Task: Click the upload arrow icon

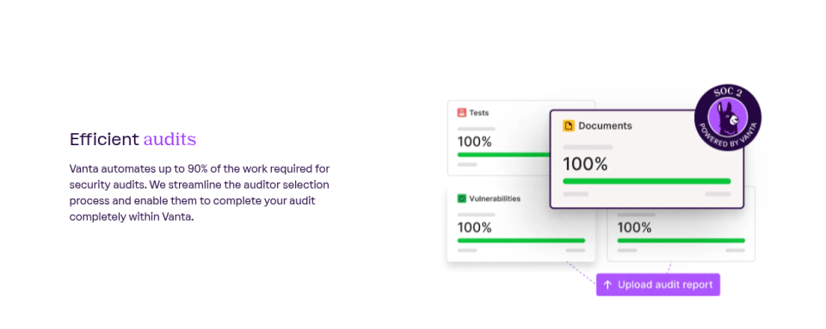Action: pos(607,285)
